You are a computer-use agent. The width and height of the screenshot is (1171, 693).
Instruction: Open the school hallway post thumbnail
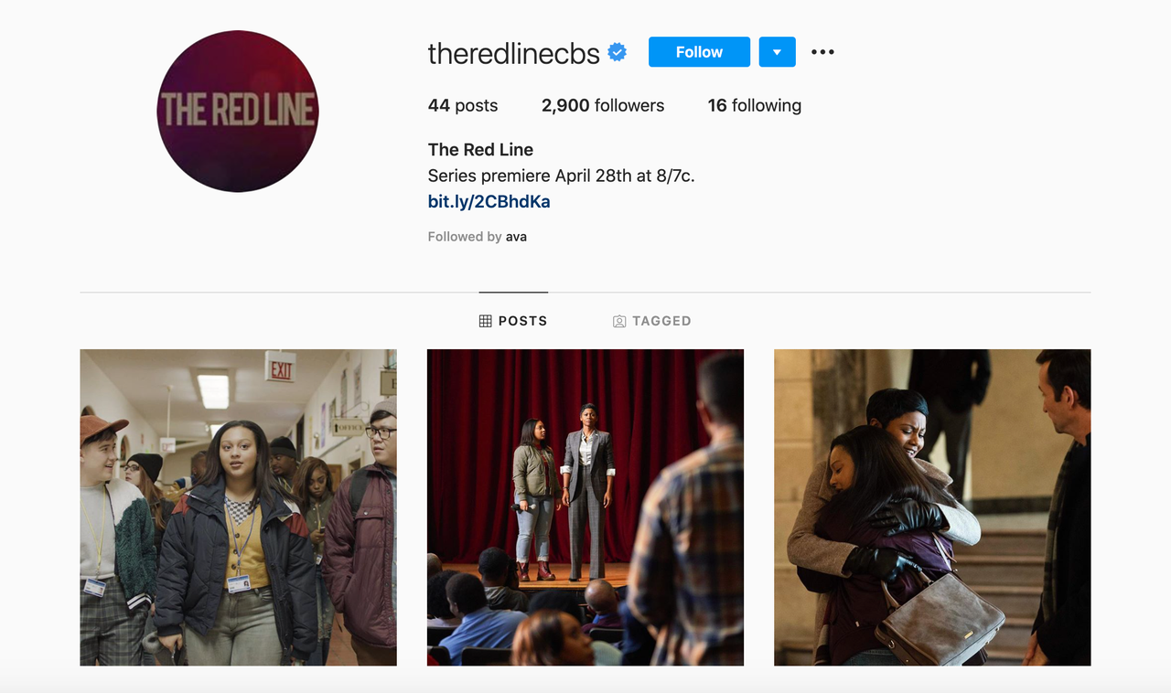[238, 507]
